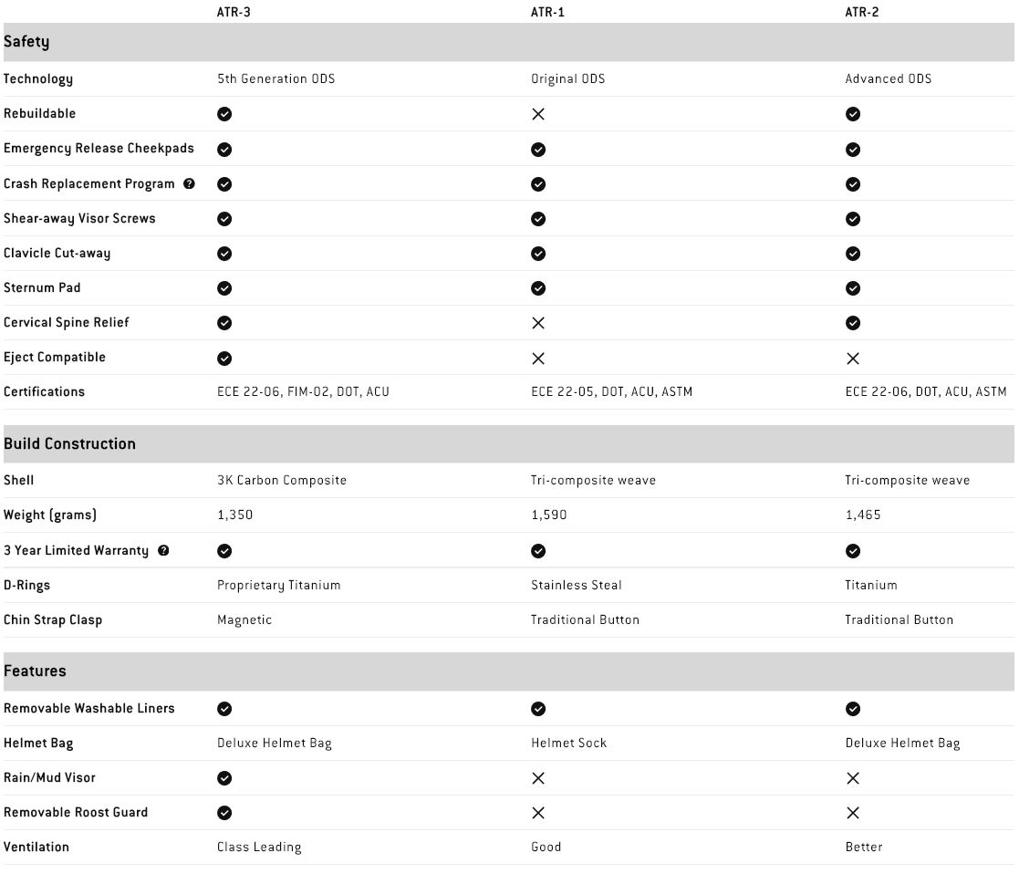The image size is (1019, 874).
Task: Click the Crash Replacement Program label
Action: pyautogui.click(x=89, y=184)
